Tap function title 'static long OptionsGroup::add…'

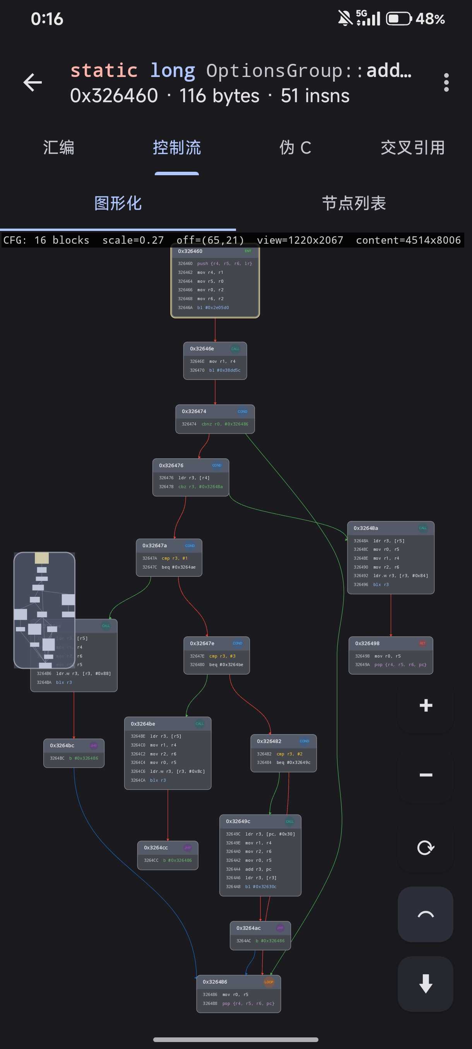241,70
